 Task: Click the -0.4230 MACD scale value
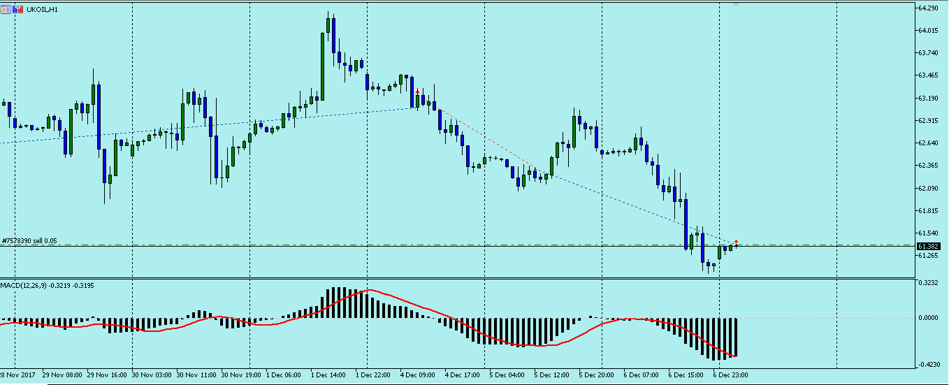tap(928, 363)
